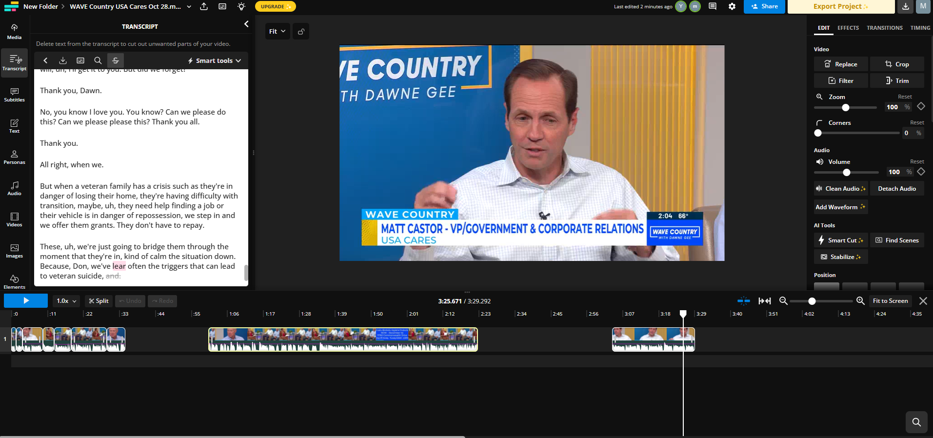Screen dimensions: 933x438
Task: Open the Videos panel in the sidebar
Action: click(x=14, y=219)
